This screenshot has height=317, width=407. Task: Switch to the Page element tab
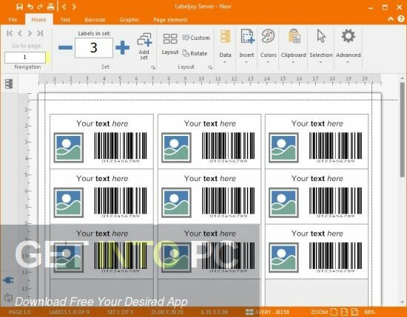click(170, 20)
